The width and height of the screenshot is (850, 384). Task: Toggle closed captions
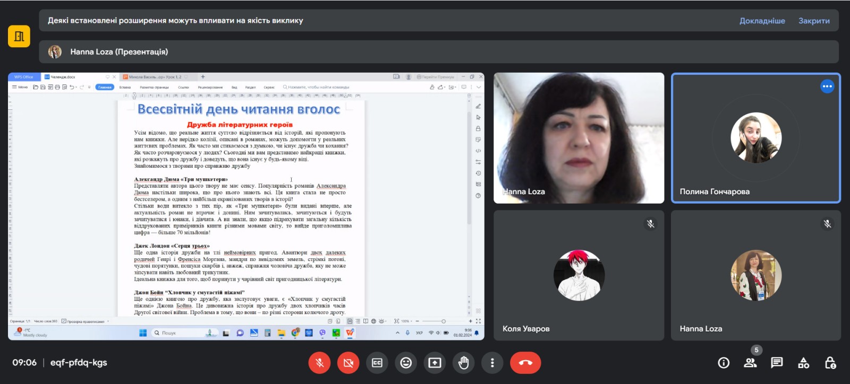pyautogui.click(x=377, y=363)
